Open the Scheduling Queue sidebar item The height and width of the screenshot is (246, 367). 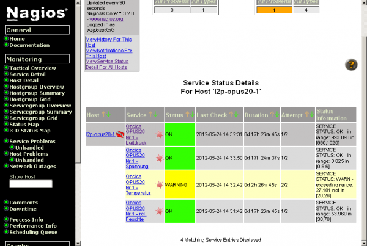click(34, 232)
